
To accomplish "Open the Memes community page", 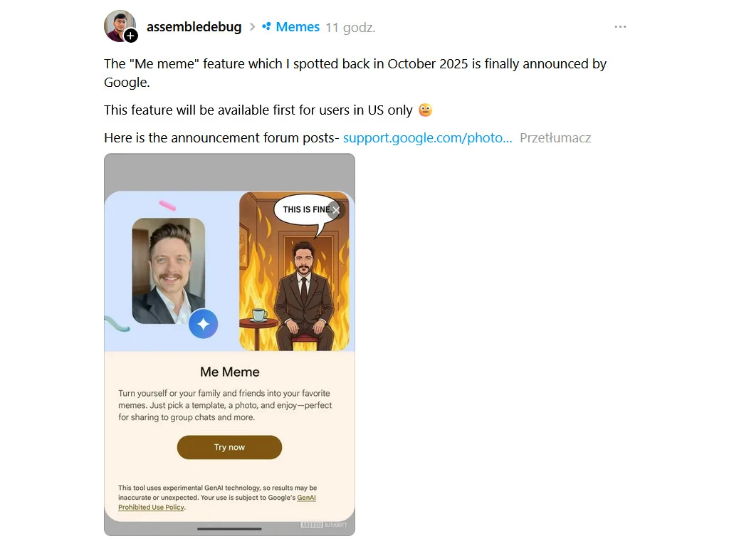I will tap(298, 26).
